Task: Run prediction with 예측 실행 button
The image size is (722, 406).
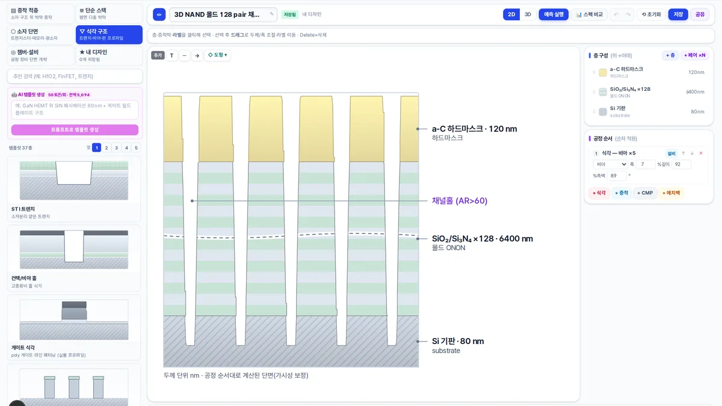Action: tap(554, 14)
